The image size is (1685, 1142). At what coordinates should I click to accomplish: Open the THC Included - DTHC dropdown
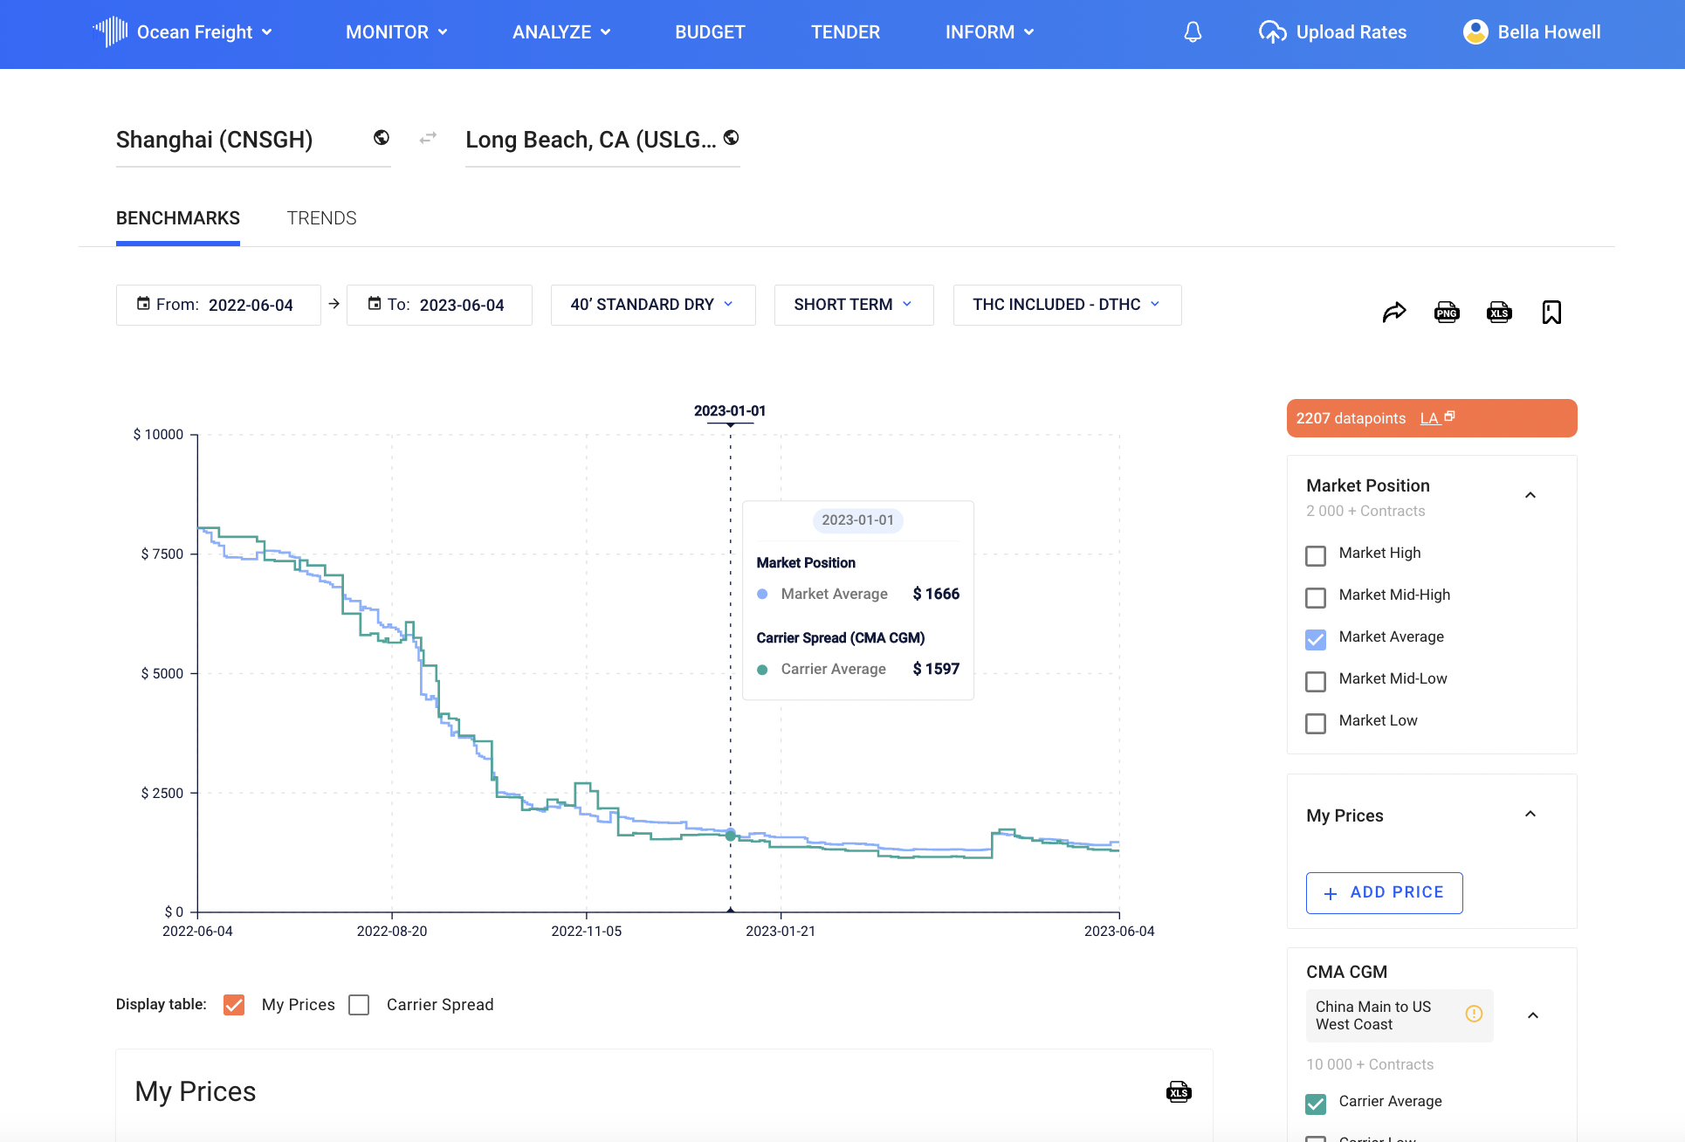coord(1067,305)
